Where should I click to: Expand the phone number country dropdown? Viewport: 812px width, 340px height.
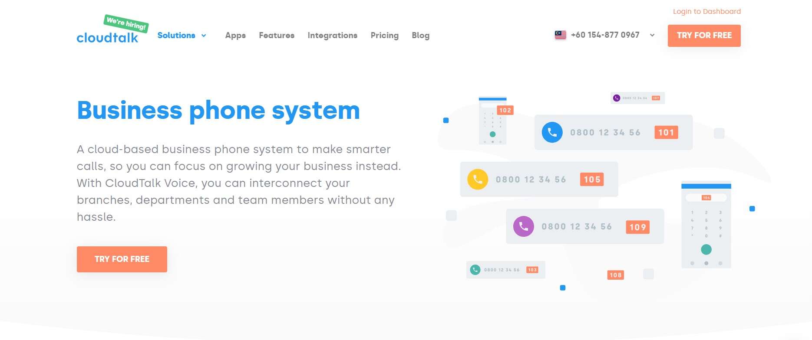pyautogui.click(x=652, y=35)
